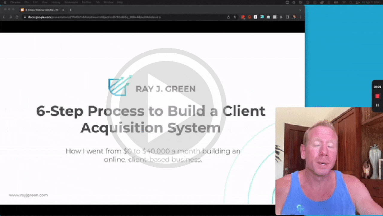The image size is (383, 216).
Task: Click the www.rayjgreen.com link on the slide
Action: click(x=28, y=195)
